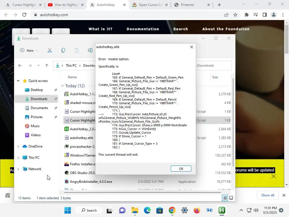Click the Cut icon in Downloads toolbar
The image size is (289, 217).
[x=50, y=50]
